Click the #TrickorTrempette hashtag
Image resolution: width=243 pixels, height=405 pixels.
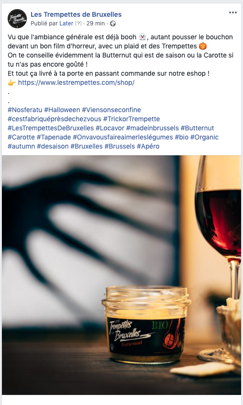(x=132, y=119)
